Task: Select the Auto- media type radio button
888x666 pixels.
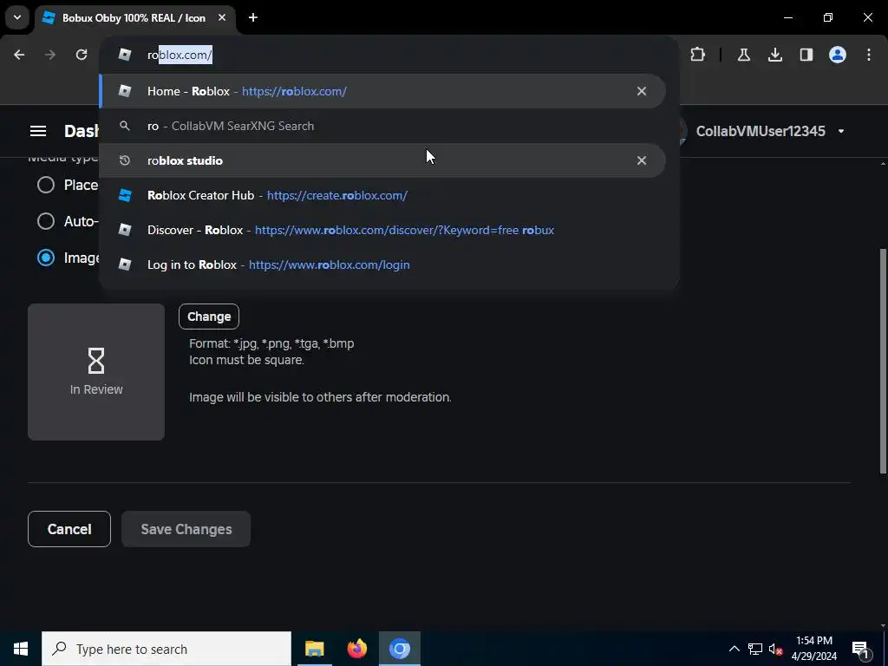Action: click(x=46, y=221)
